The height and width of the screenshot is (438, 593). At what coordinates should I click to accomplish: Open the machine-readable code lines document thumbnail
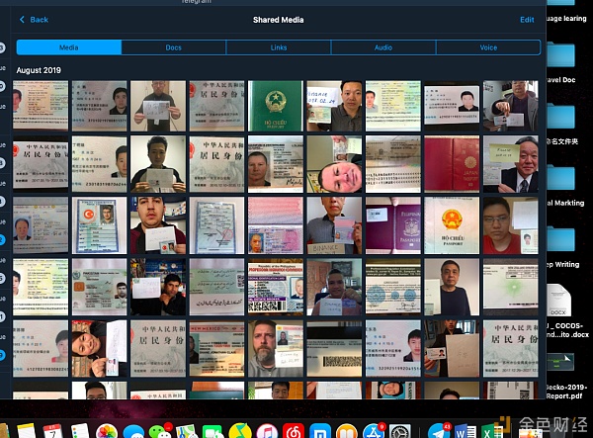pos(393,164)
